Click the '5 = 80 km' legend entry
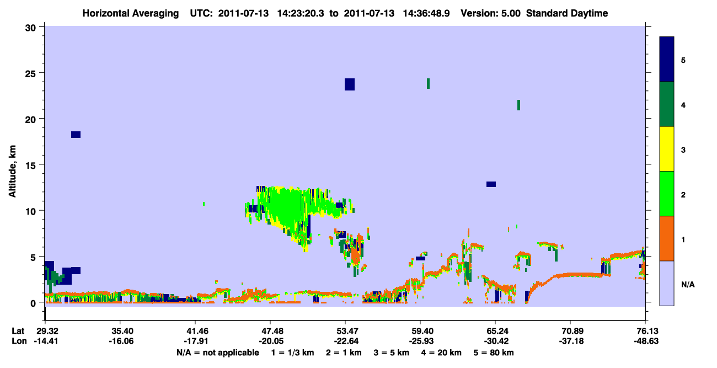717x368 pixels. point(494,353)
